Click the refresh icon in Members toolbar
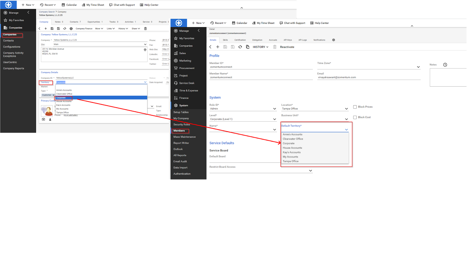468x253 pixels. tap(240, 47)
